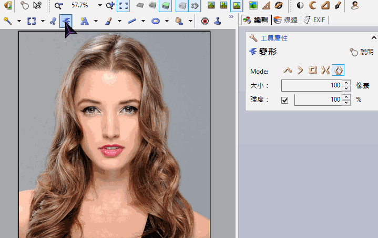Select the magic wand tool
378x238 pixels.
(8, 22)
